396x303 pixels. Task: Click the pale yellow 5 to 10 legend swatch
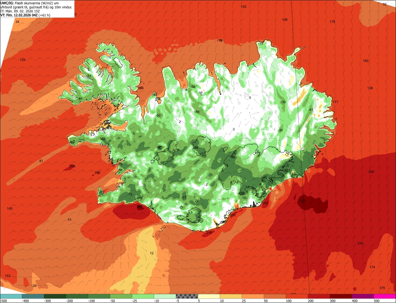209,296
